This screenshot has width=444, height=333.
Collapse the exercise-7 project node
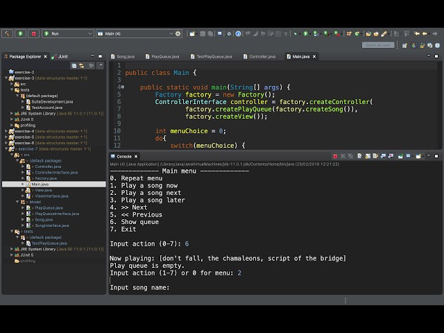[6, 148]
